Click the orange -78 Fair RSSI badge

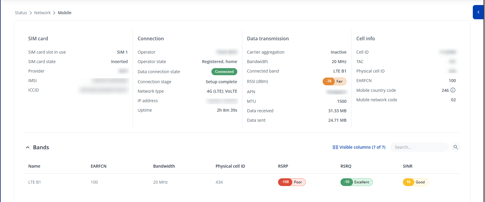coord(334,81)
